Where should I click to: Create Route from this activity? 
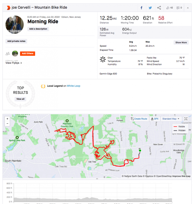[139, 119]
